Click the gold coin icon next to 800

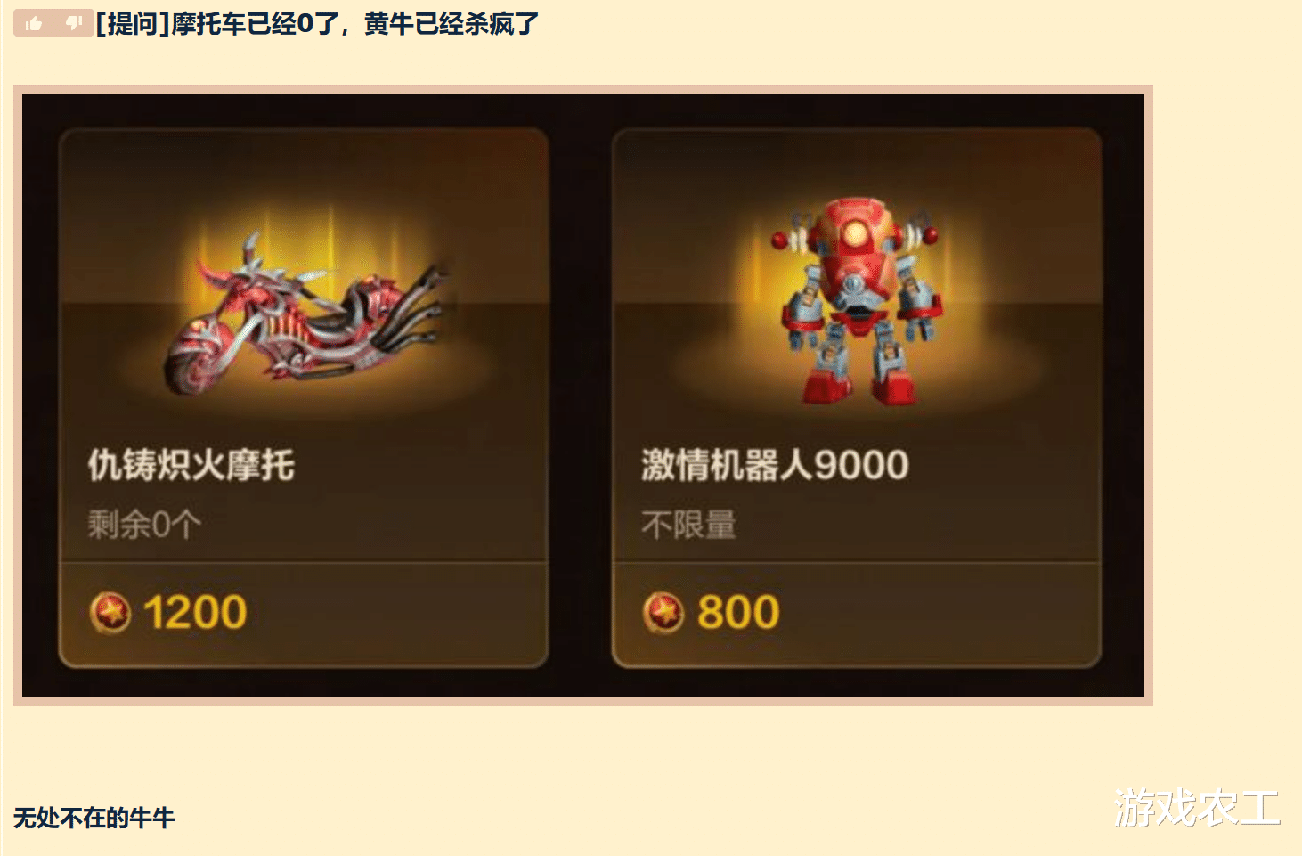tap(663, 613)
